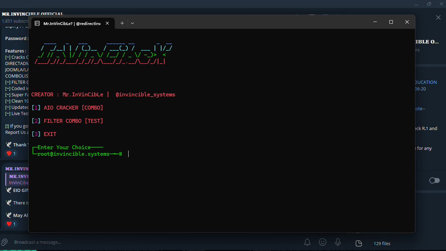Click the heart reaction under Thank message
This screenshot has width=446, height=251.
coord(11,153)
